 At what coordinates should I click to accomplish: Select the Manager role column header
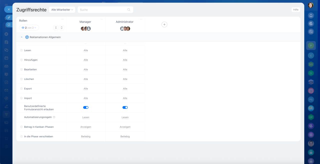85,22
